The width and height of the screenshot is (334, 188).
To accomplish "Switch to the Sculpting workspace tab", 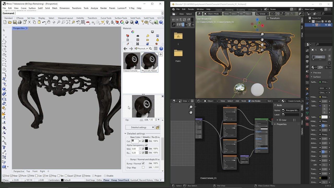I will tap(241, 10).
